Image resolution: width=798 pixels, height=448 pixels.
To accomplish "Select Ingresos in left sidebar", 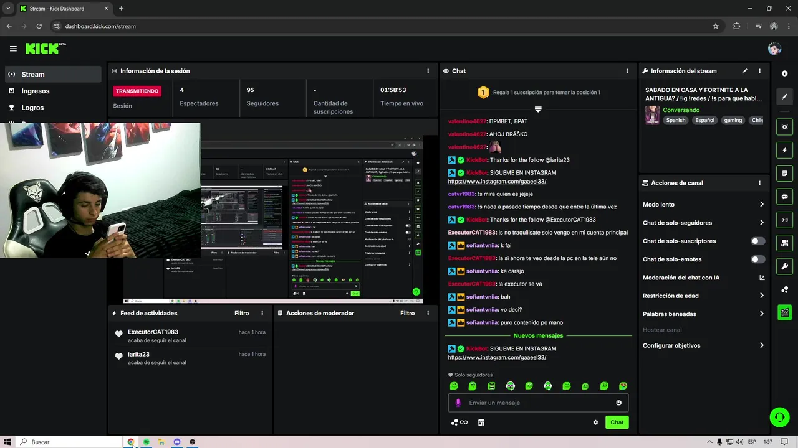I will pyautogui.click(x=53, y=91).
